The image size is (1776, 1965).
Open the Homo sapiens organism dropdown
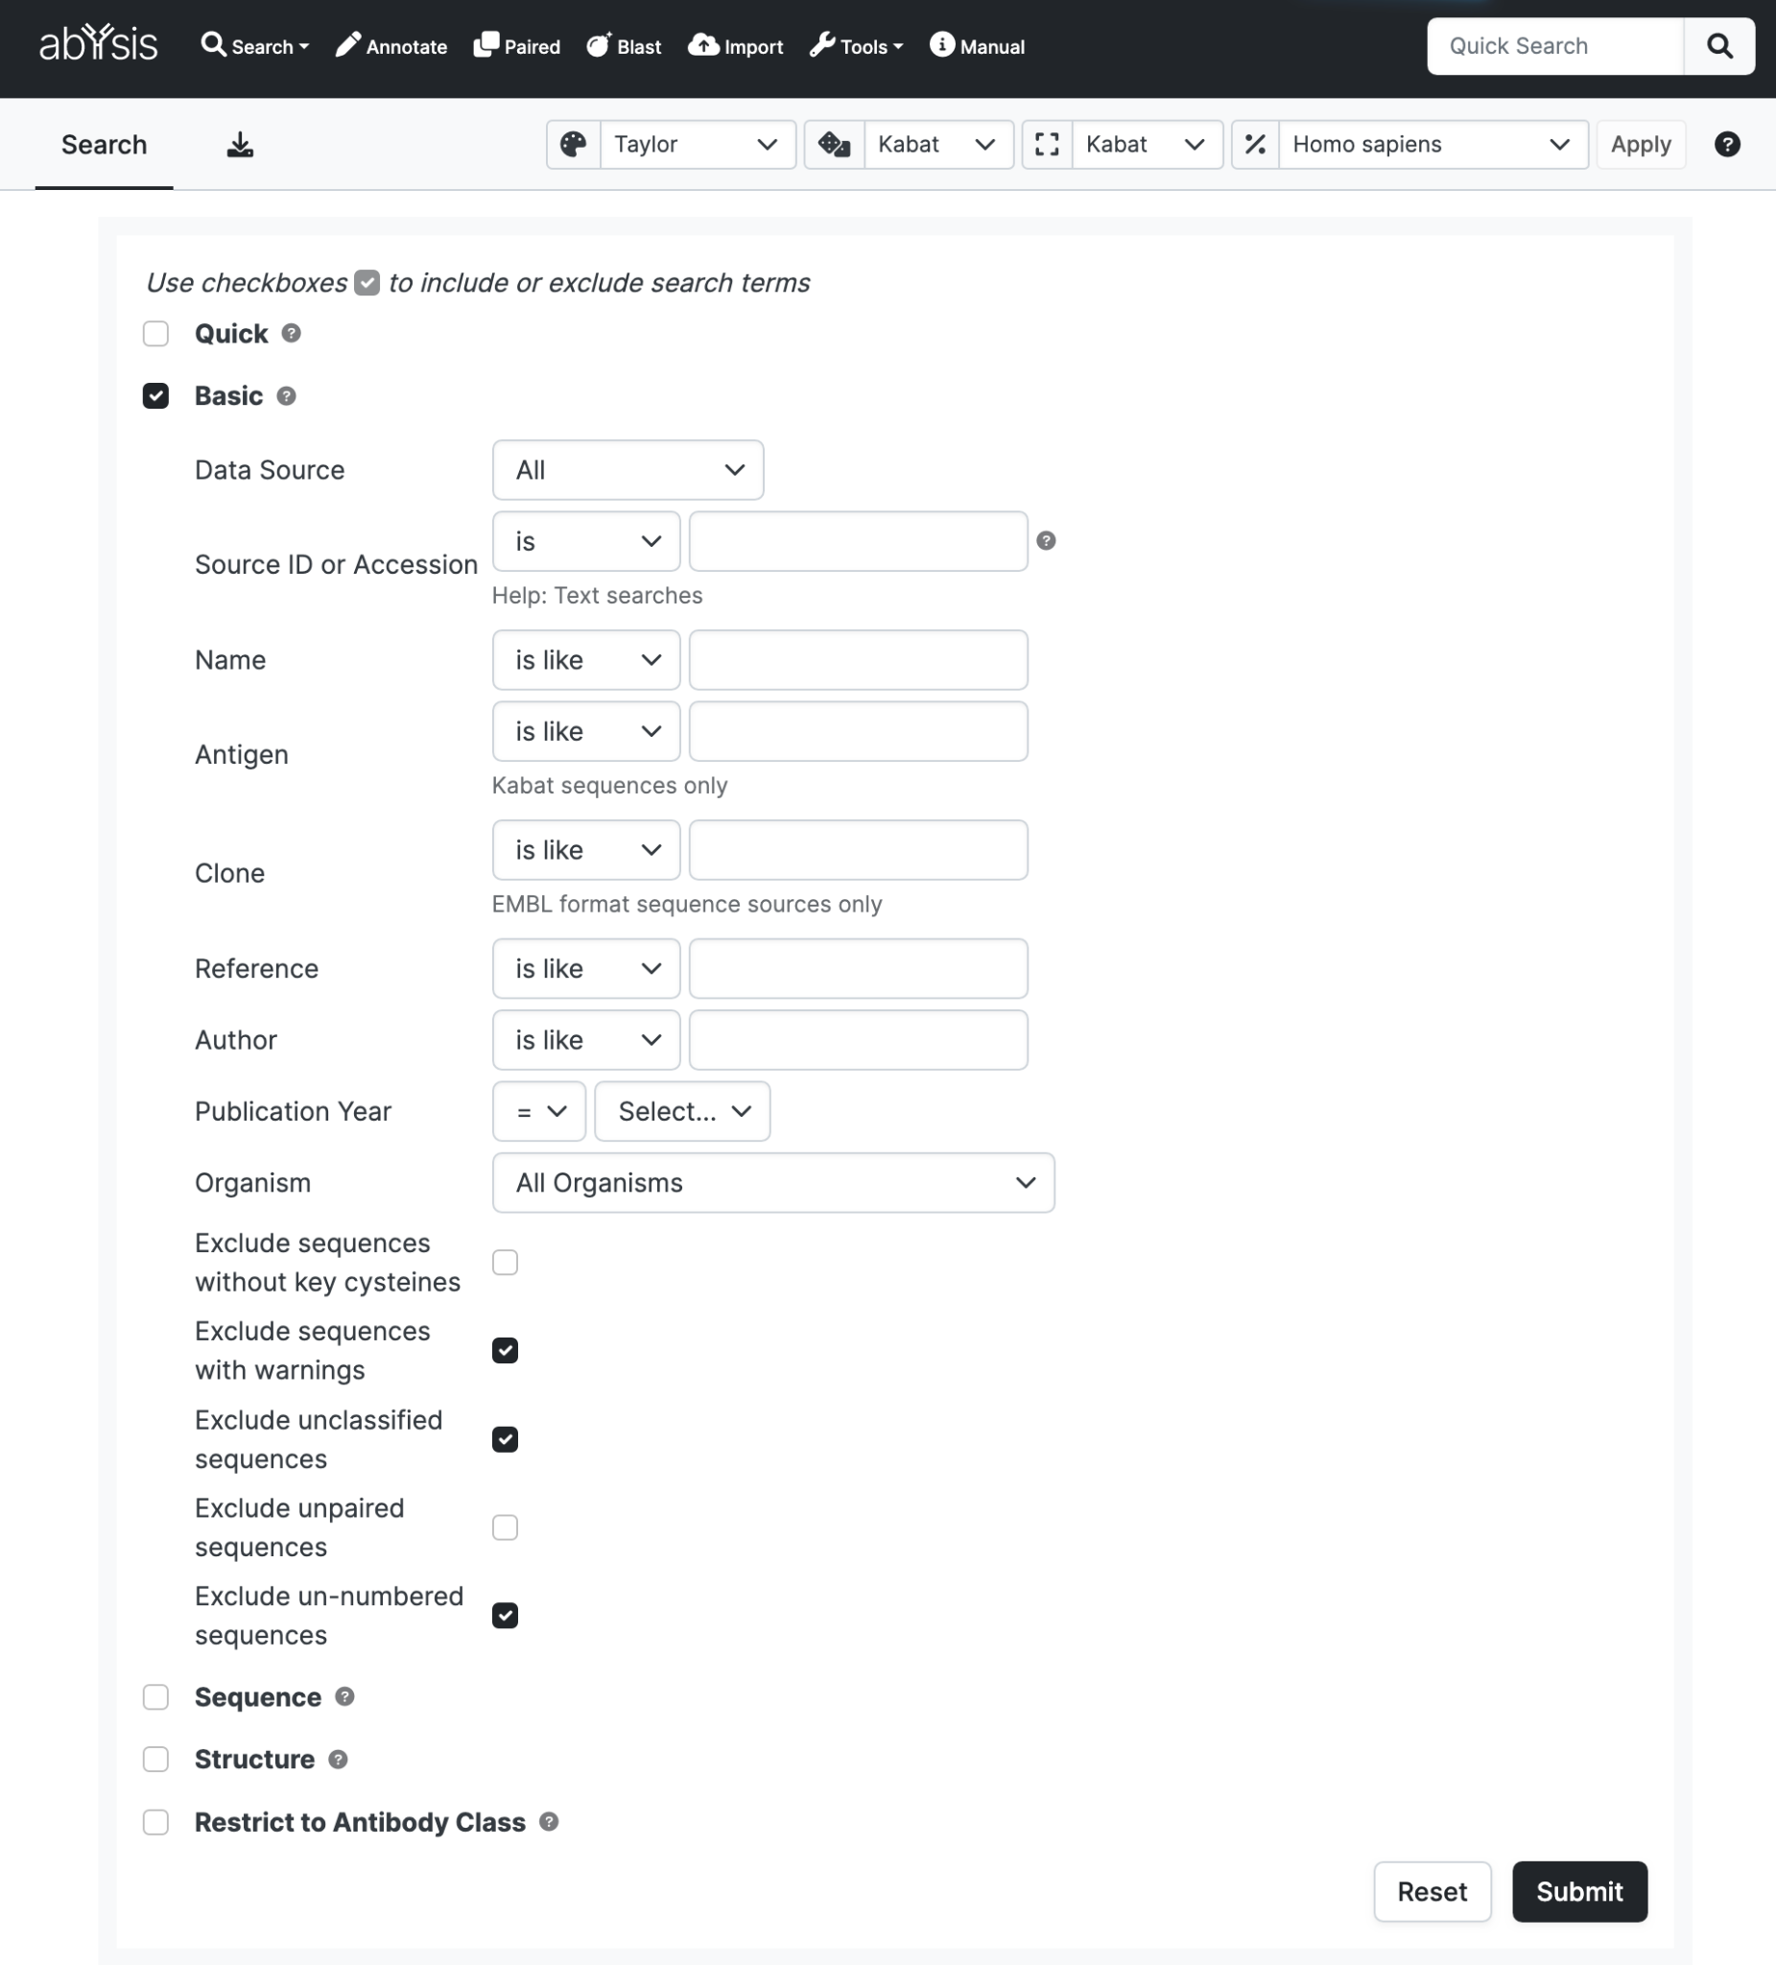coord(1433,144)
